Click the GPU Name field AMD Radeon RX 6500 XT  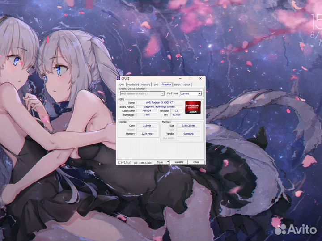[159, 103]
